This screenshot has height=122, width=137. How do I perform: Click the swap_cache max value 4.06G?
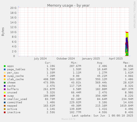(129, 76)
